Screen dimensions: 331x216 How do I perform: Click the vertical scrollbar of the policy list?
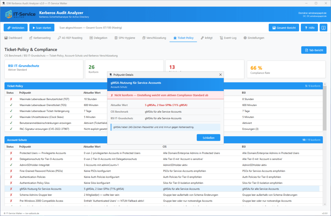325,108
